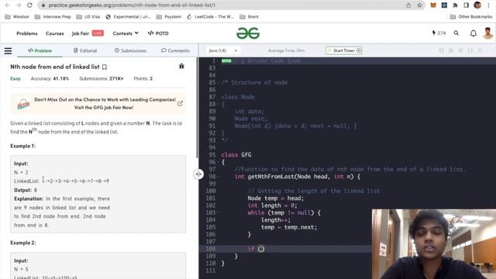Viewport: 496px width, 279px height.
Task: Reload the browser page
Action: [29, 5]
